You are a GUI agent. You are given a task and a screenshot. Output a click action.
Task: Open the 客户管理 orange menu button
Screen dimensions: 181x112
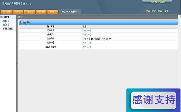6,12
